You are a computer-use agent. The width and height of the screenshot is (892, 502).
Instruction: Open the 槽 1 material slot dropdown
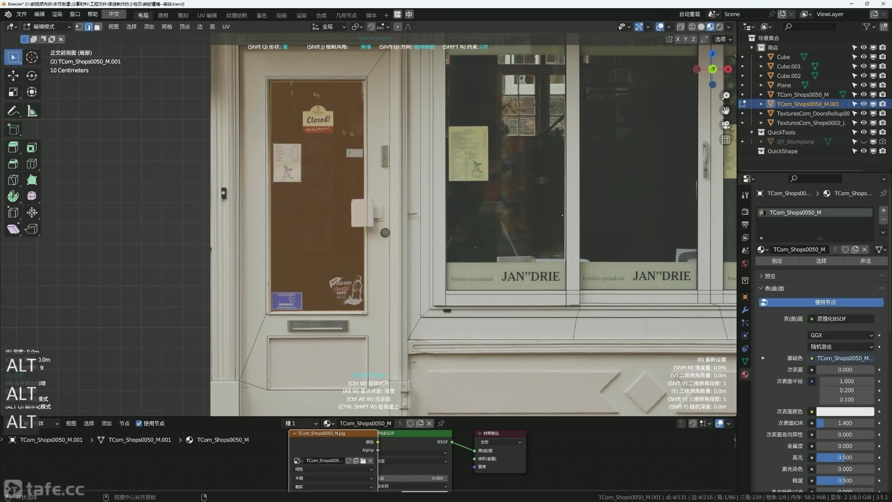point(301,424)
